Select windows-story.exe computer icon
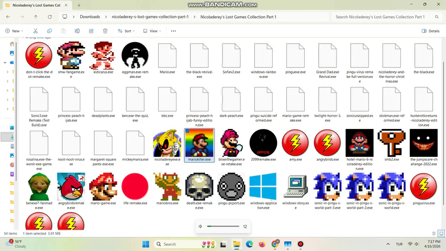 295,187
